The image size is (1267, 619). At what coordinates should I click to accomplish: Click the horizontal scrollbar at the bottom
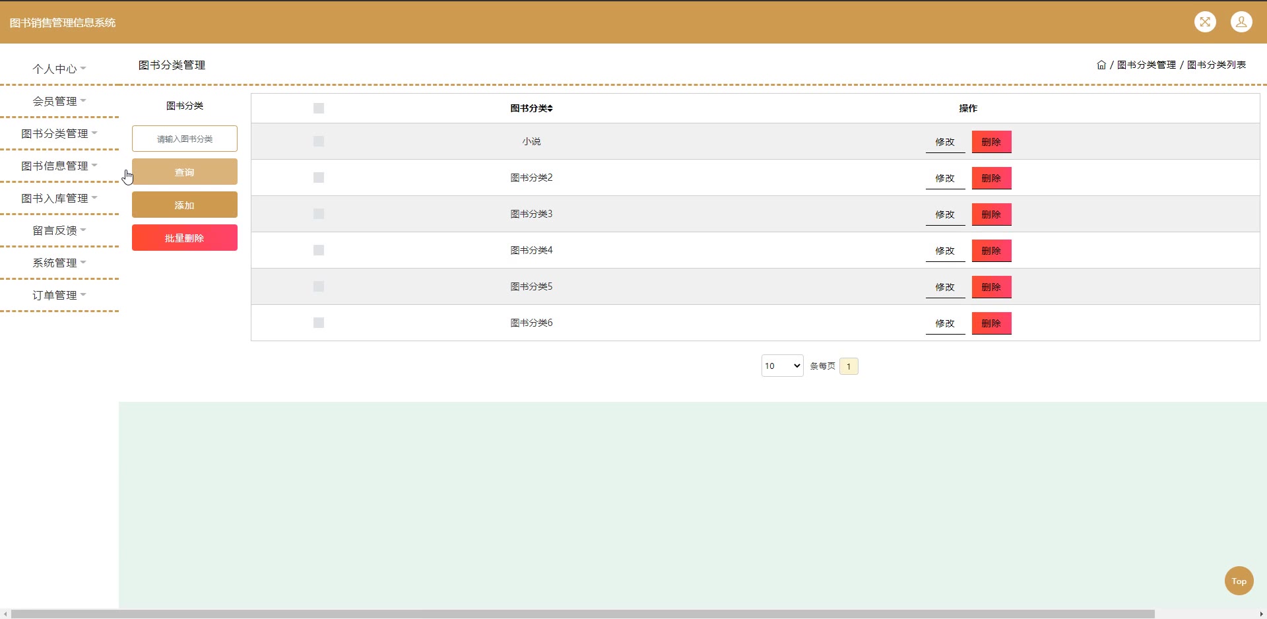click(583, 614)
